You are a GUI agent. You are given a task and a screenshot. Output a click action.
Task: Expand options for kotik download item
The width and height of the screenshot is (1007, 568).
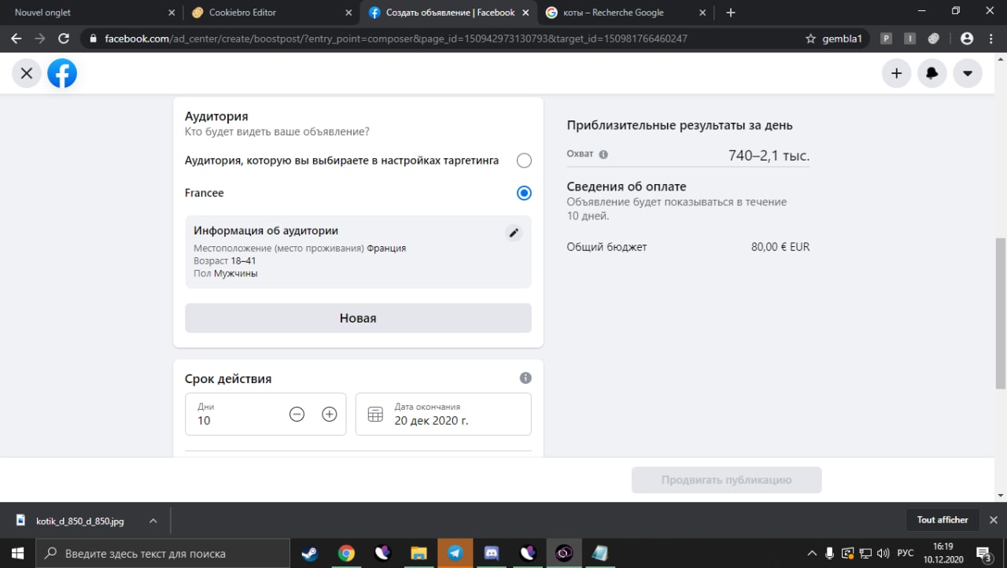(x=153, y=521)
